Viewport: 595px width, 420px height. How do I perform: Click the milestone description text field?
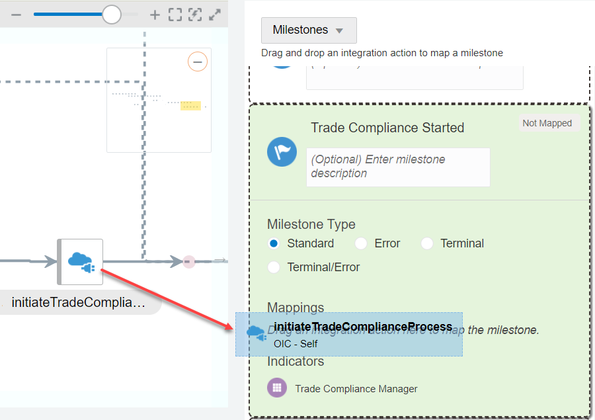(398, 167)
